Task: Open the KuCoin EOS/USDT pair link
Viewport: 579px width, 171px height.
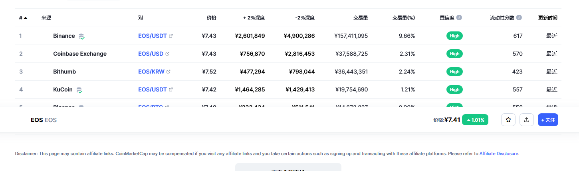Action: (152, 89)
